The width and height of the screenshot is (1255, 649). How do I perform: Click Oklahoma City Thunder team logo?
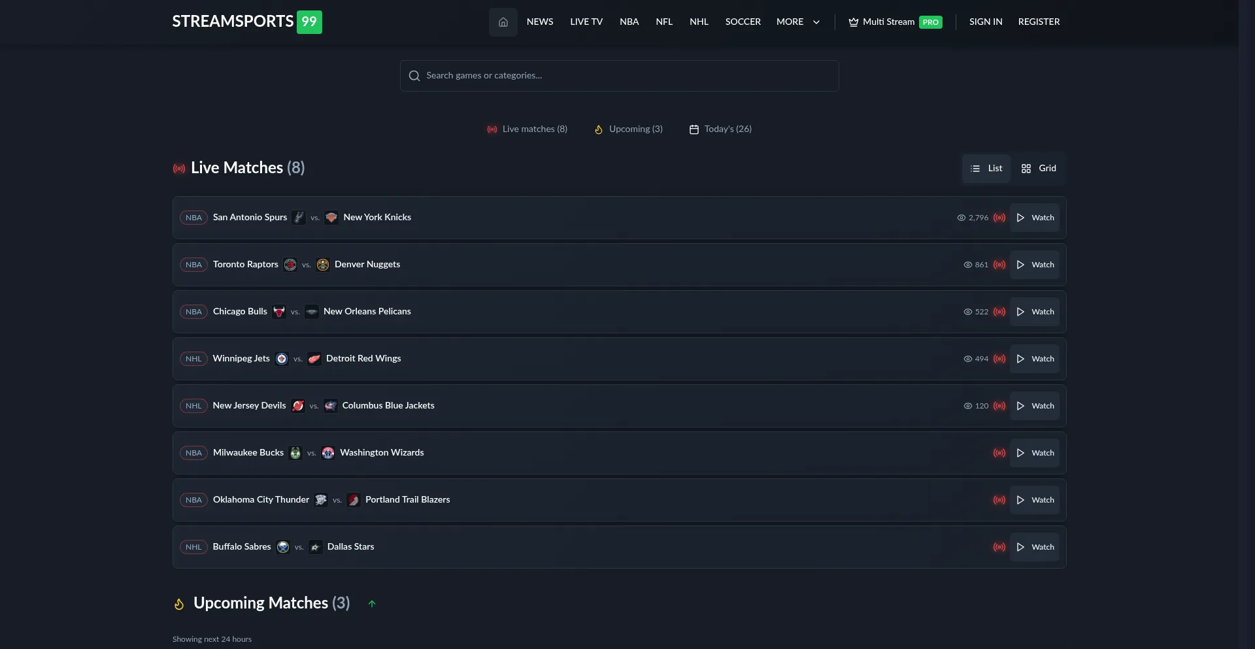pos(321,500)
